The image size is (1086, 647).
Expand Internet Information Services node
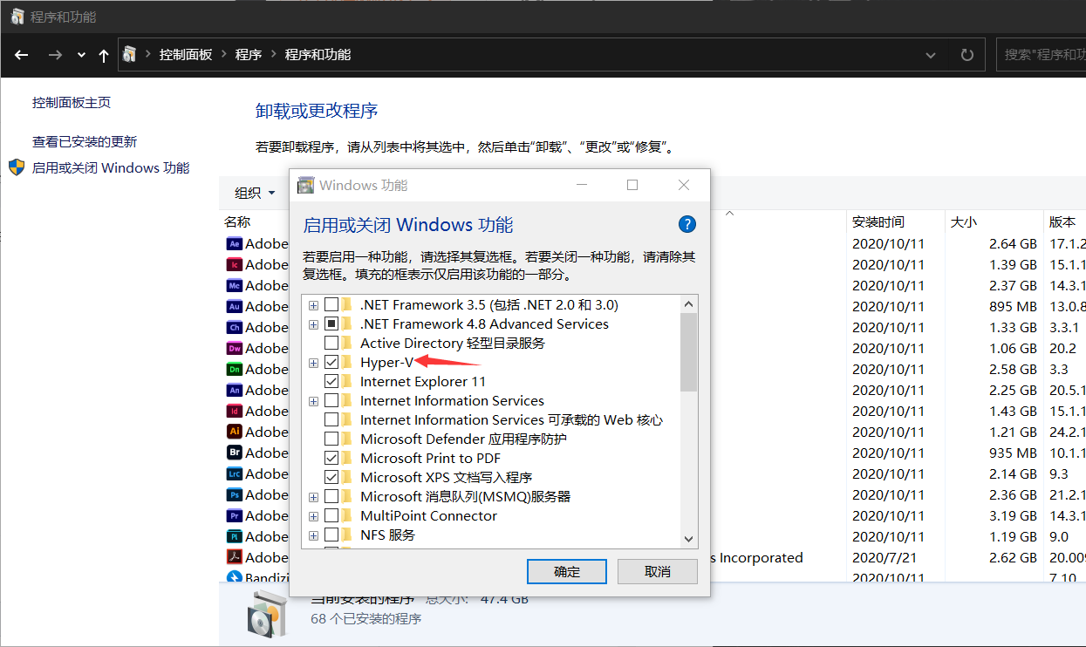click(x=313, y=401)
